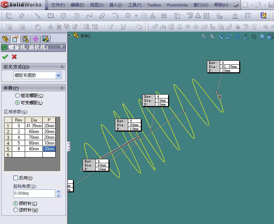
Task: Open the appearances color tab
Action: 46,39
